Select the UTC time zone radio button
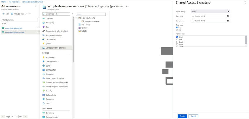The image size is (249, 119). (x=177, y=30)
